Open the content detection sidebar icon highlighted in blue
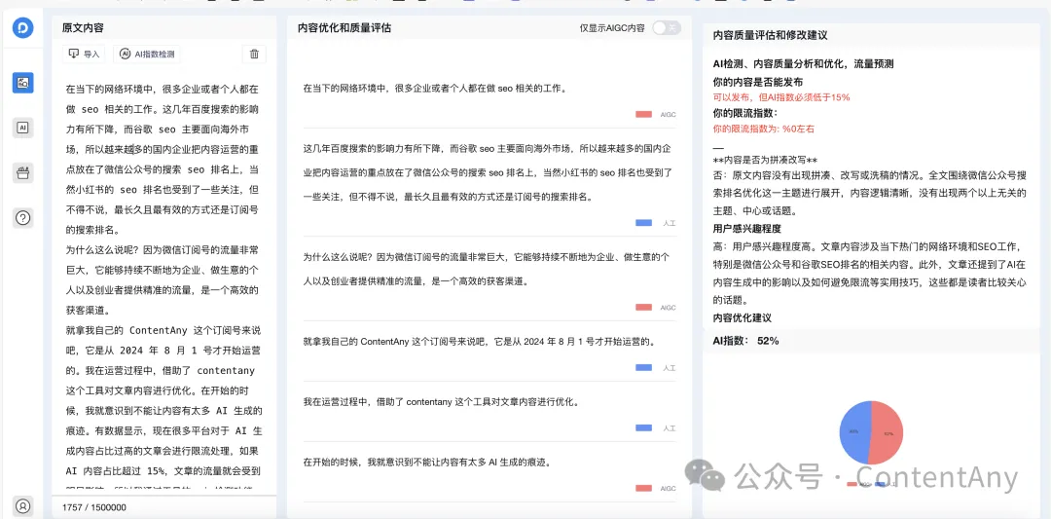 [23, 83]
